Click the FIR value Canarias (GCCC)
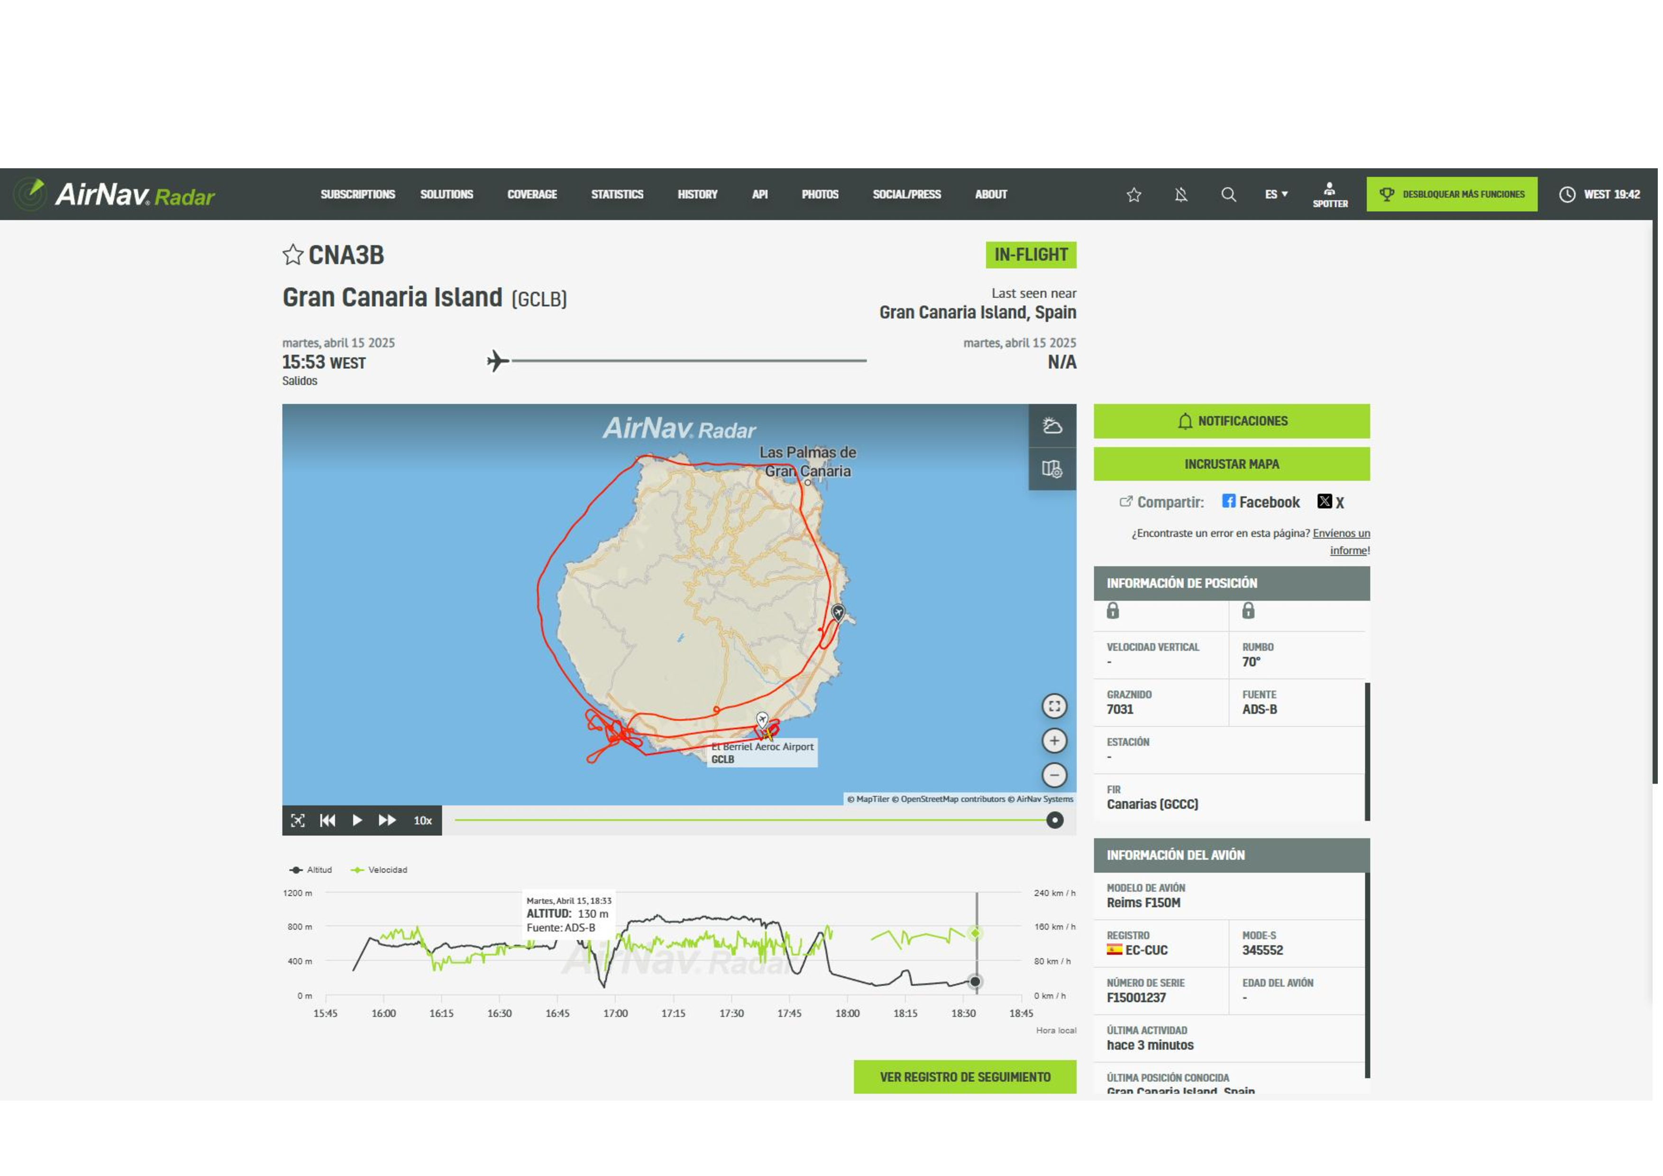The image size is (1663, 1176). [x=1152, y=804]
